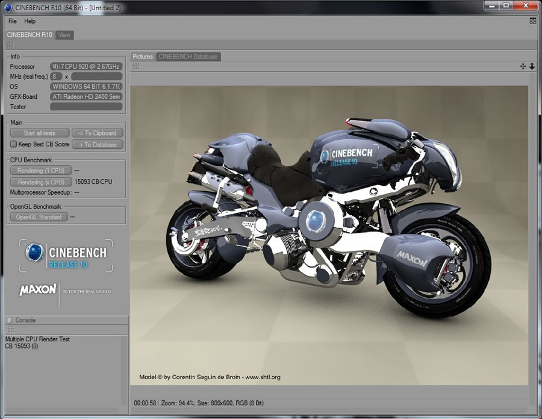The width and height of the screenshot is (542, 419).
Task: Click the Start all tests button
Action: tap(39, 133)
